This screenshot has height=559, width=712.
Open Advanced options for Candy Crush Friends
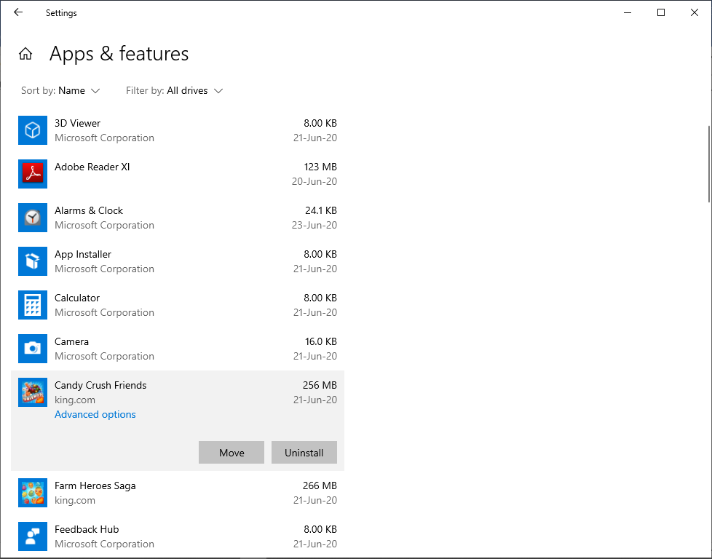point(95,415)
